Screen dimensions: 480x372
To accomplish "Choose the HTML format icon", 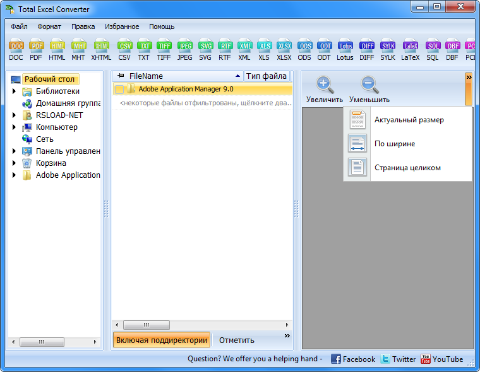I will click(x=57, y=49).
